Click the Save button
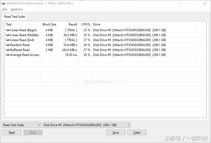The width and height of the screenshot is (211, 143). point(116,133)
